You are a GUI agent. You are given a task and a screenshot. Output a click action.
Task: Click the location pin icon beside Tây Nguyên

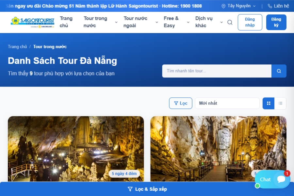click(223, 6)
